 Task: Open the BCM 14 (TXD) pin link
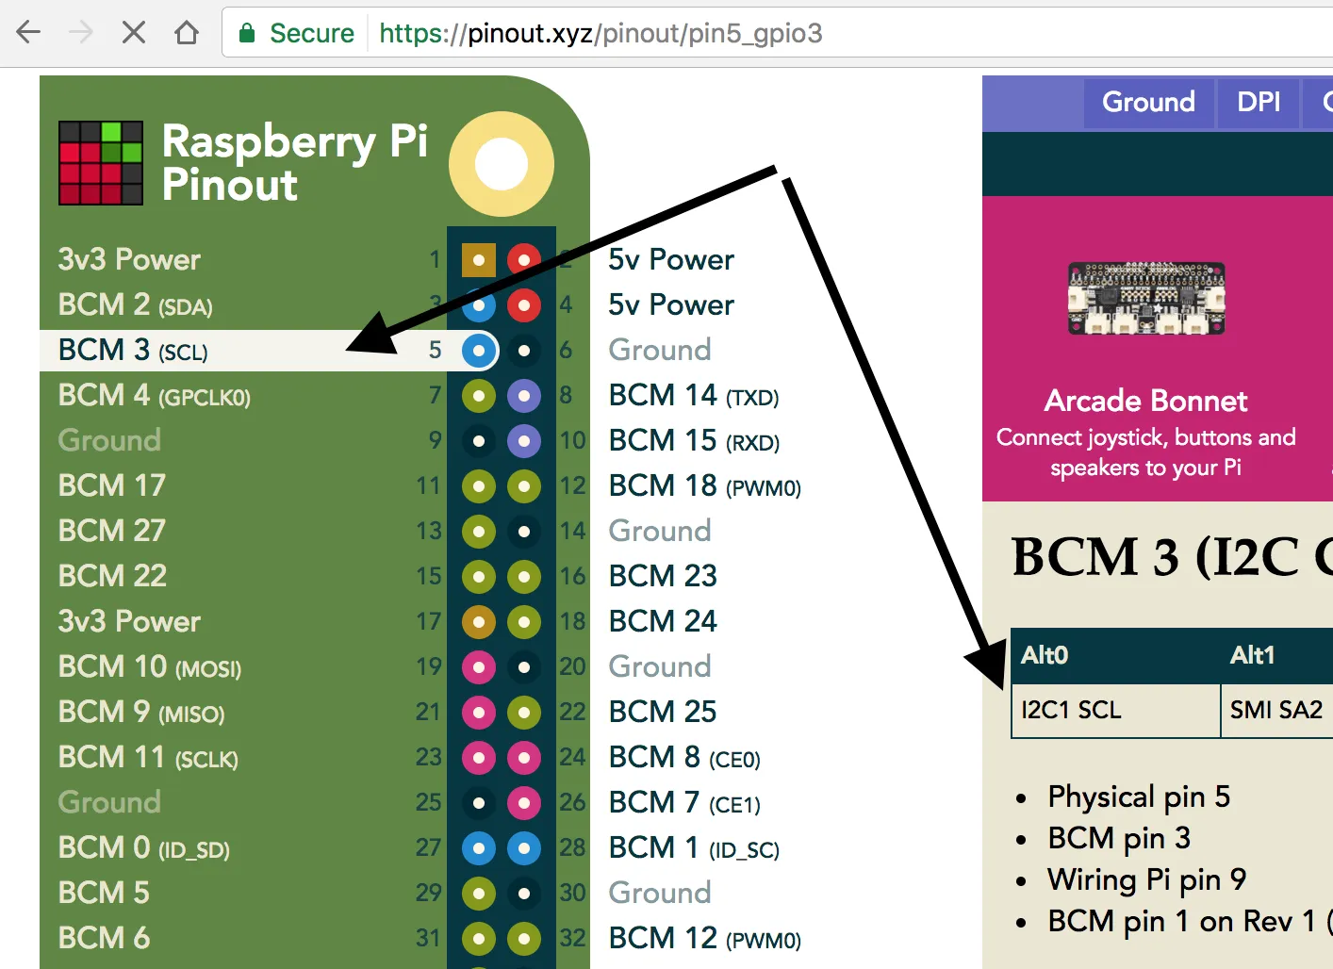pyautogui.click(x=694, y=396)
